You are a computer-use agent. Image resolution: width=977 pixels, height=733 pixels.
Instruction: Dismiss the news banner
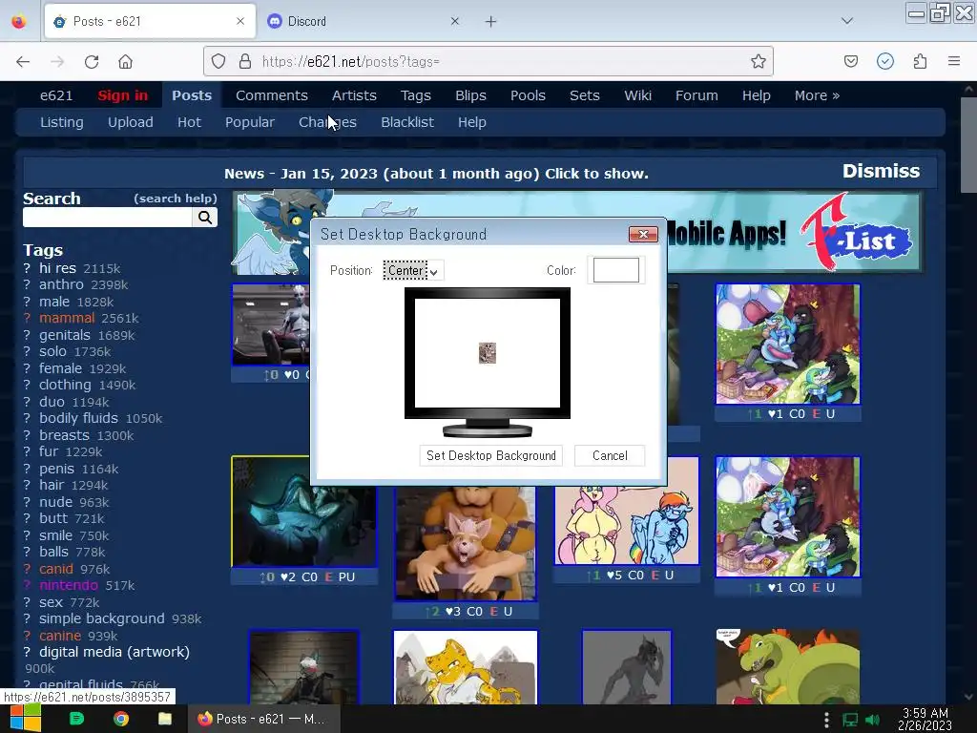(881, 171)
